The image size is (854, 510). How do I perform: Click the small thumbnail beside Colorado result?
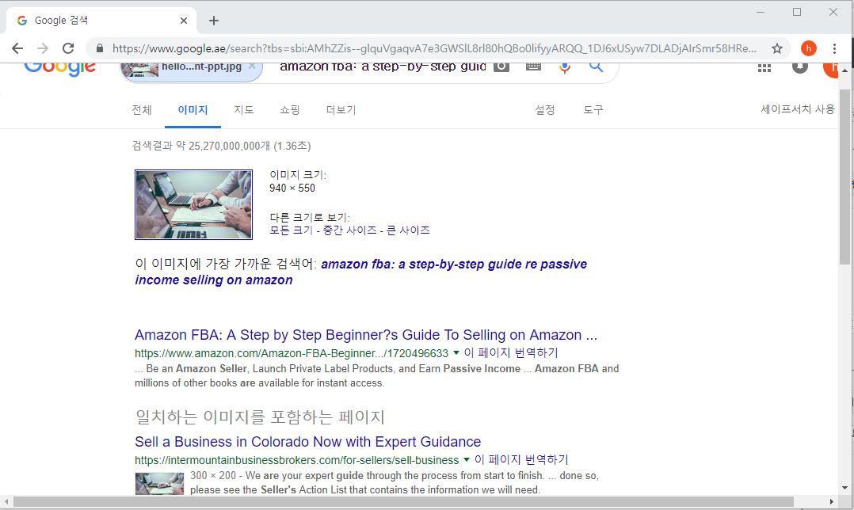(159, 484)
